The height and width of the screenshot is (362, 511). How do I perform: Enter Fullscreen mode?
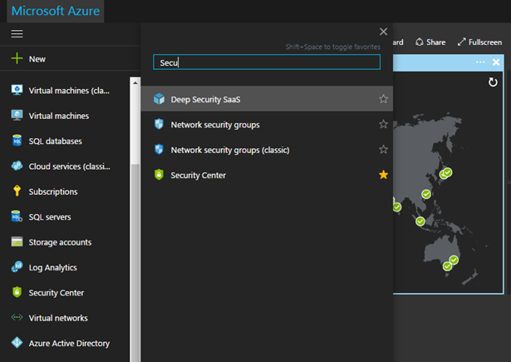pos(479,42)
